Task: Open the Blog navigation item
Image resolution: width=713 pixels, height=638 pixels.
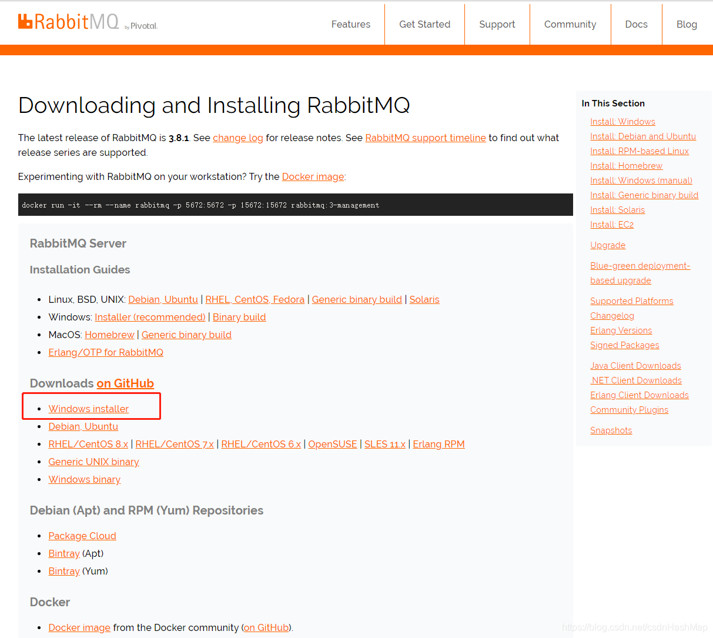Action: 687,24
